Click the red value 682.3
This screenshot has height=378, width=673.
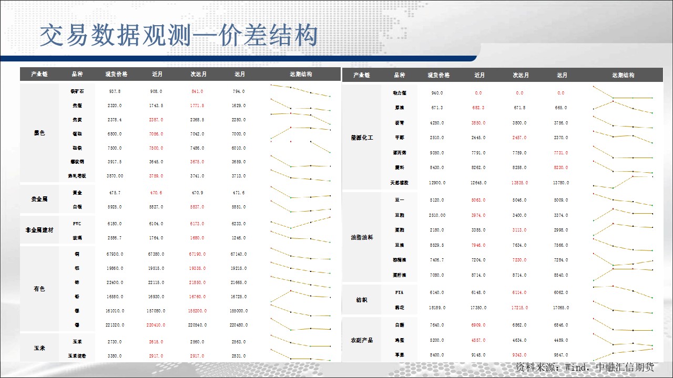point(479,108)
